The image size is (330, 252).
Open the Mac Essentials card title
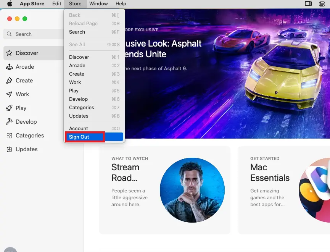click(x=270, y=173)
